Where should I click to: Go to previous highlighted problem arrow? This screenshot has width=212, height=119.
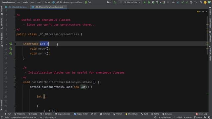point(203,12)
